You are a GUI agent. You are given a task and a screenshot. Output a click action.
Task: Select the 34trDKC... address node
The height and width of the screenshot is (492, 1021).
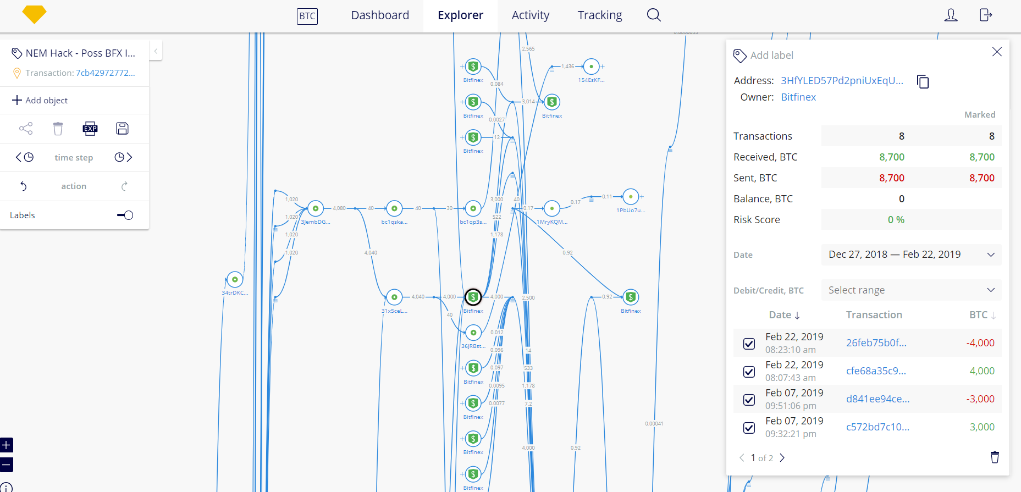(235, 279)
